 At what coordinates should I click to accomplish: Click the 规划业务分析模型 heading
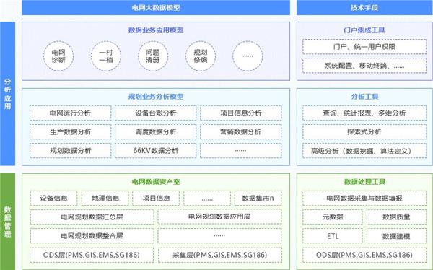pos(156,97)
